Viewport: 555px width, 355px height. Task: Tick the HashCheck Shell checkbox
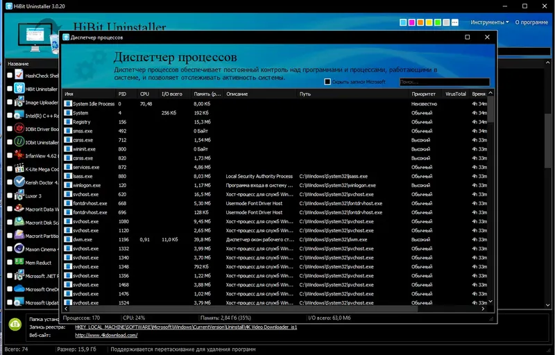point(10,76)
